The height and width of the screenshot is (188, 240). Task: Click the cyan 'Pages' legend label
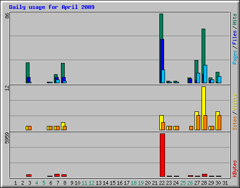[x=234, y=57]
